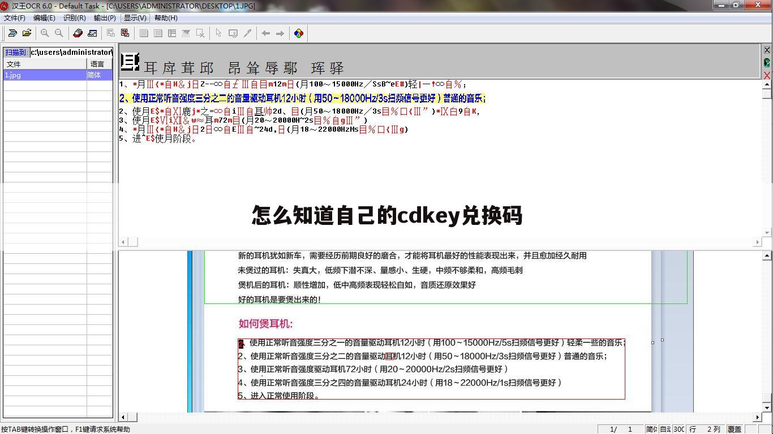Click text pane scrollbar down arrow
Image resolution: width=773 pixels, height=434 pixels.
pos(767,232)
